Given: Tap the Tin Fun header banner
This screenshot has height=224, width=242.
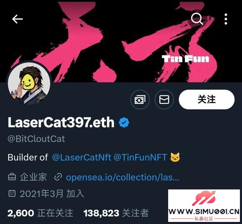Looking at the screenshot, I should tap(121, 41).
